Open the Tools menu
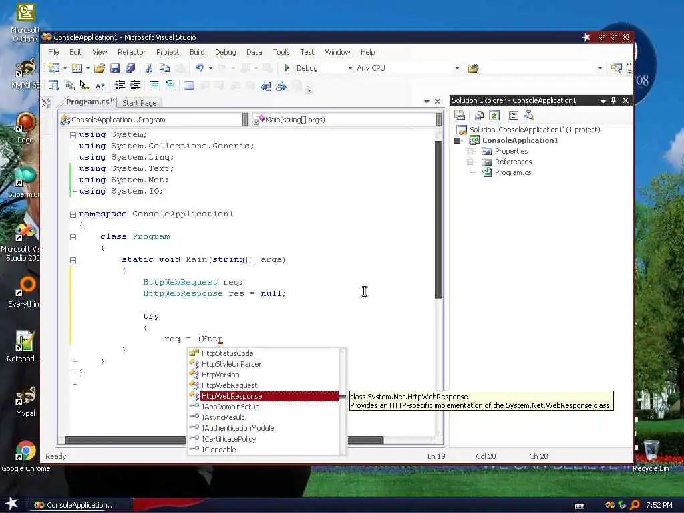This screenshot has height=513, width=684. pyautogui.click(x=281, y=52)
